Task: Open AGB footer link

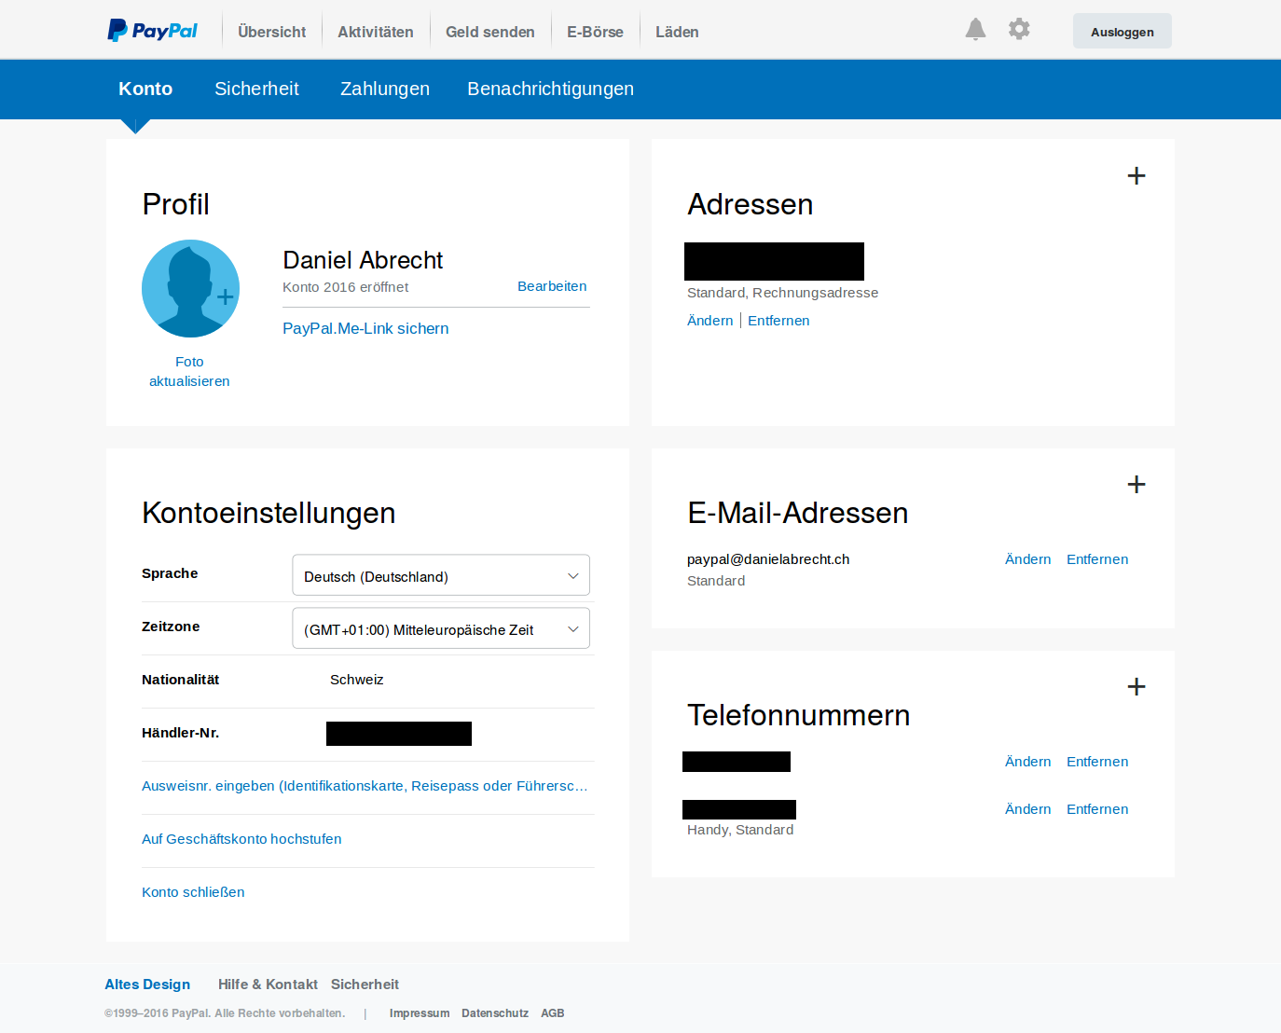Action: (x=553, y=1013)
